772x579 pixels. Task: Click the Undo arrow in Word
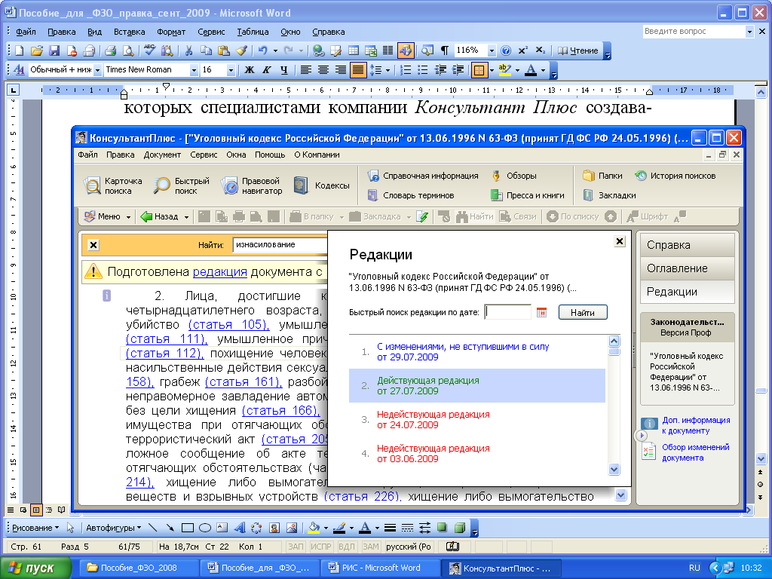pyautogui.click(x=262, y=51)
